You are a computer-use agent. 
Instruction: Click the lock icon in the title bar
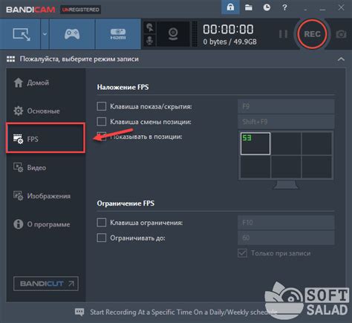coord(230,7)
